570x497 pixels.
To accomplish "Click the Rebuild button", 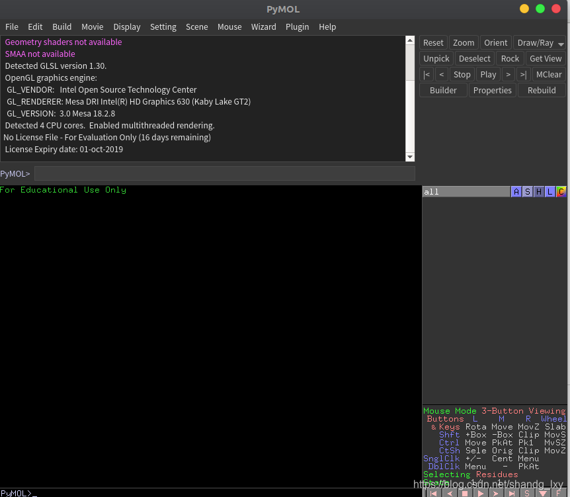I will click(542, 90).
